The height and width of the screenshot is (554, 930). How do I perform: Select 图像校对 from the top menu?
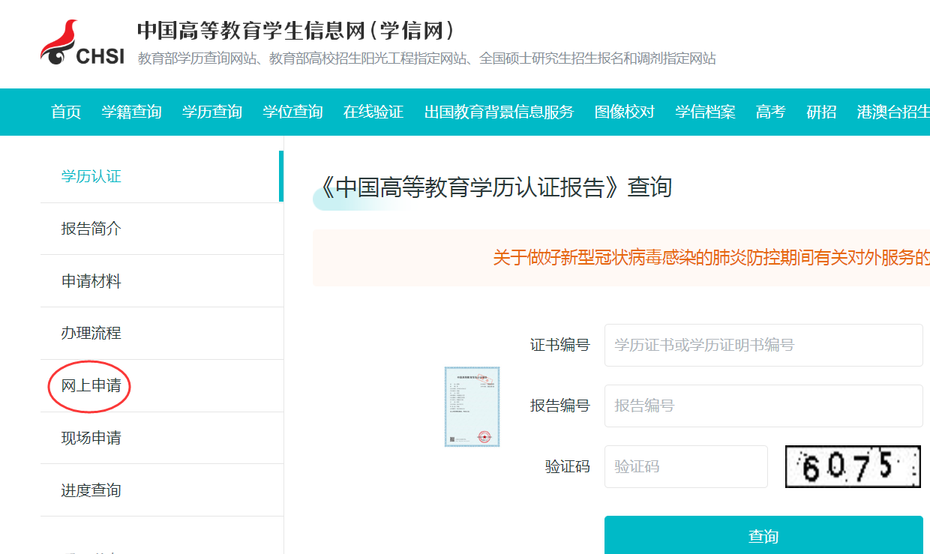point(625,111)
